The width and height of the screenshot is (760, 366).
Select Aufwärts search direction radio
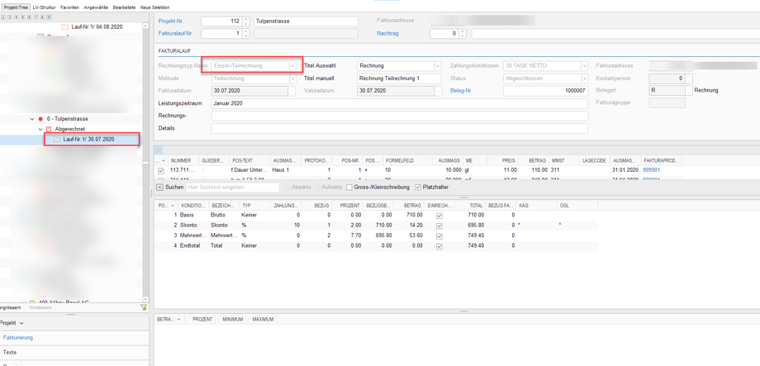coord(316,187)
